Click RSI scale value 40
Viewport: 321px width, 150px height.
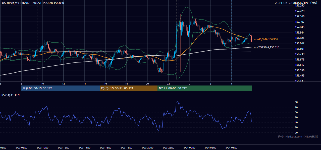(296, 122)
